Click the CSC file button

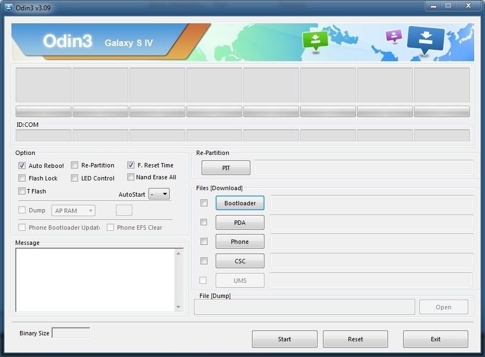coord(240,261)
